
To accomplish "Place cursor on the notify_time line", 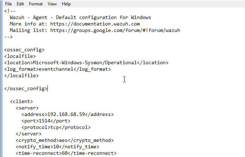I will pyautogui.click(x=57, y=147).
